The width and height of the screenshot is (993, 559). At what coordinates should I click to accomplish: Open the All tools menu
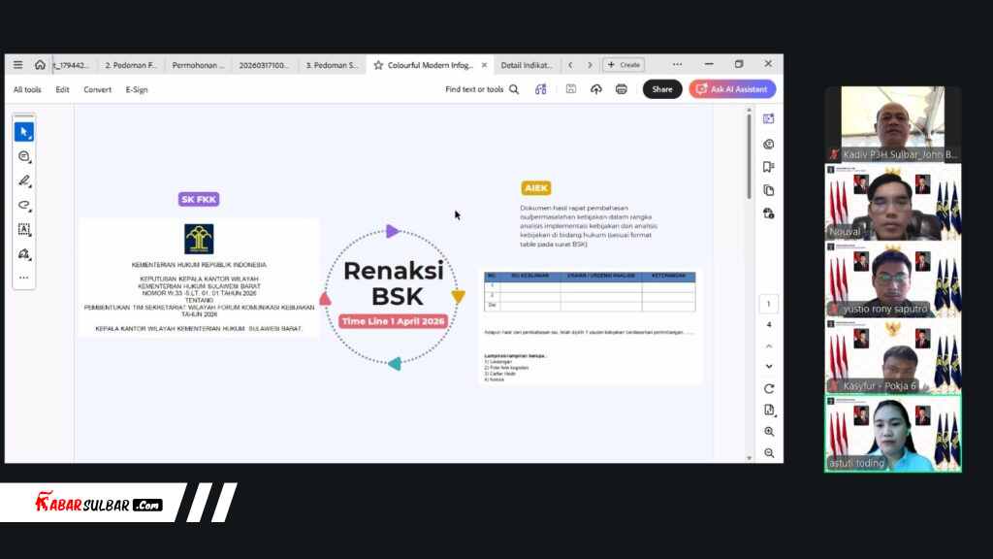(x=27, y=89)
